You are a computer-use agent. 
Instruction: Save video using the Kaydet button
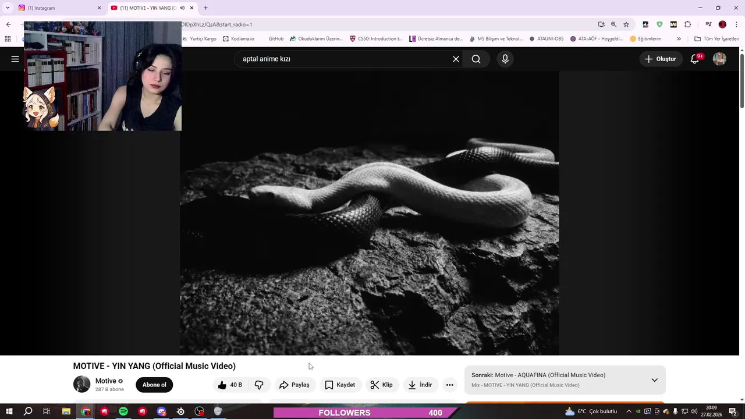pyautogui.click(x=340, y=385)
